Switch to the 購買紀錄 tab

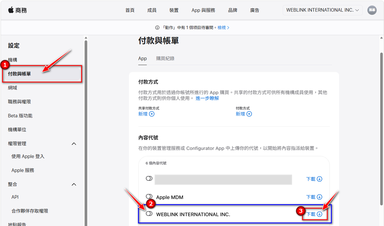coord(165,58)
